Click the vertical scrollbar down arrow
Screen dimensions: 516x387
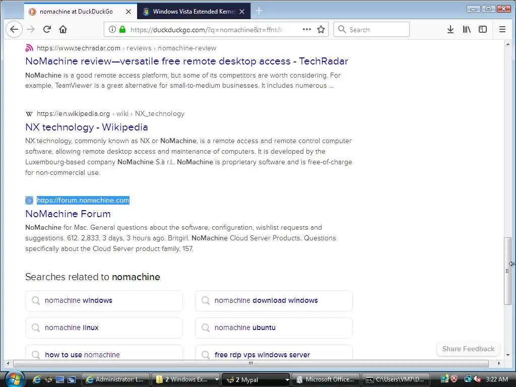tap(508, 355)
